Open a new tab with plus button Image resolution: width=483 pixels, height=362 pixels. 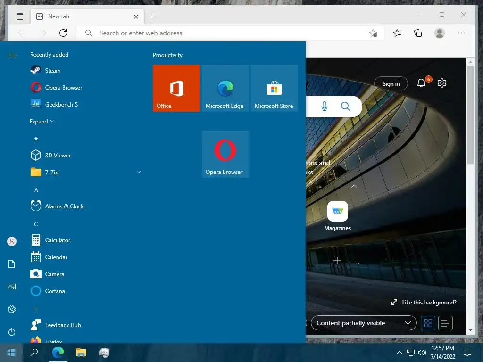152,16
